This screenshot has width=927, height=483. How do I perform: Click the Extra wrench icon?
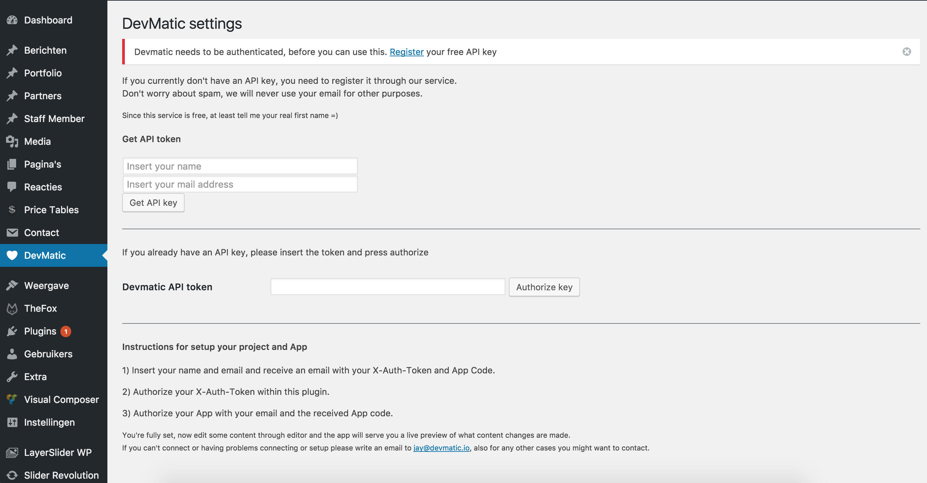click(12, 377)
